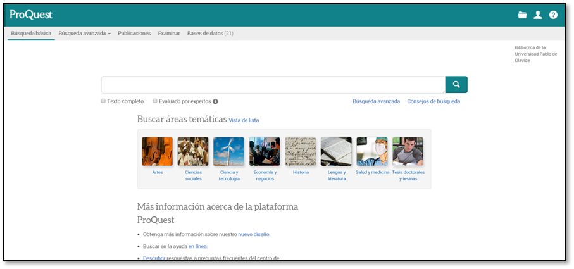Image resolution: width=574 pixels, height=269 pixels.
Task: Click the Lengua y literatura text label
Action: click(337, 176)
